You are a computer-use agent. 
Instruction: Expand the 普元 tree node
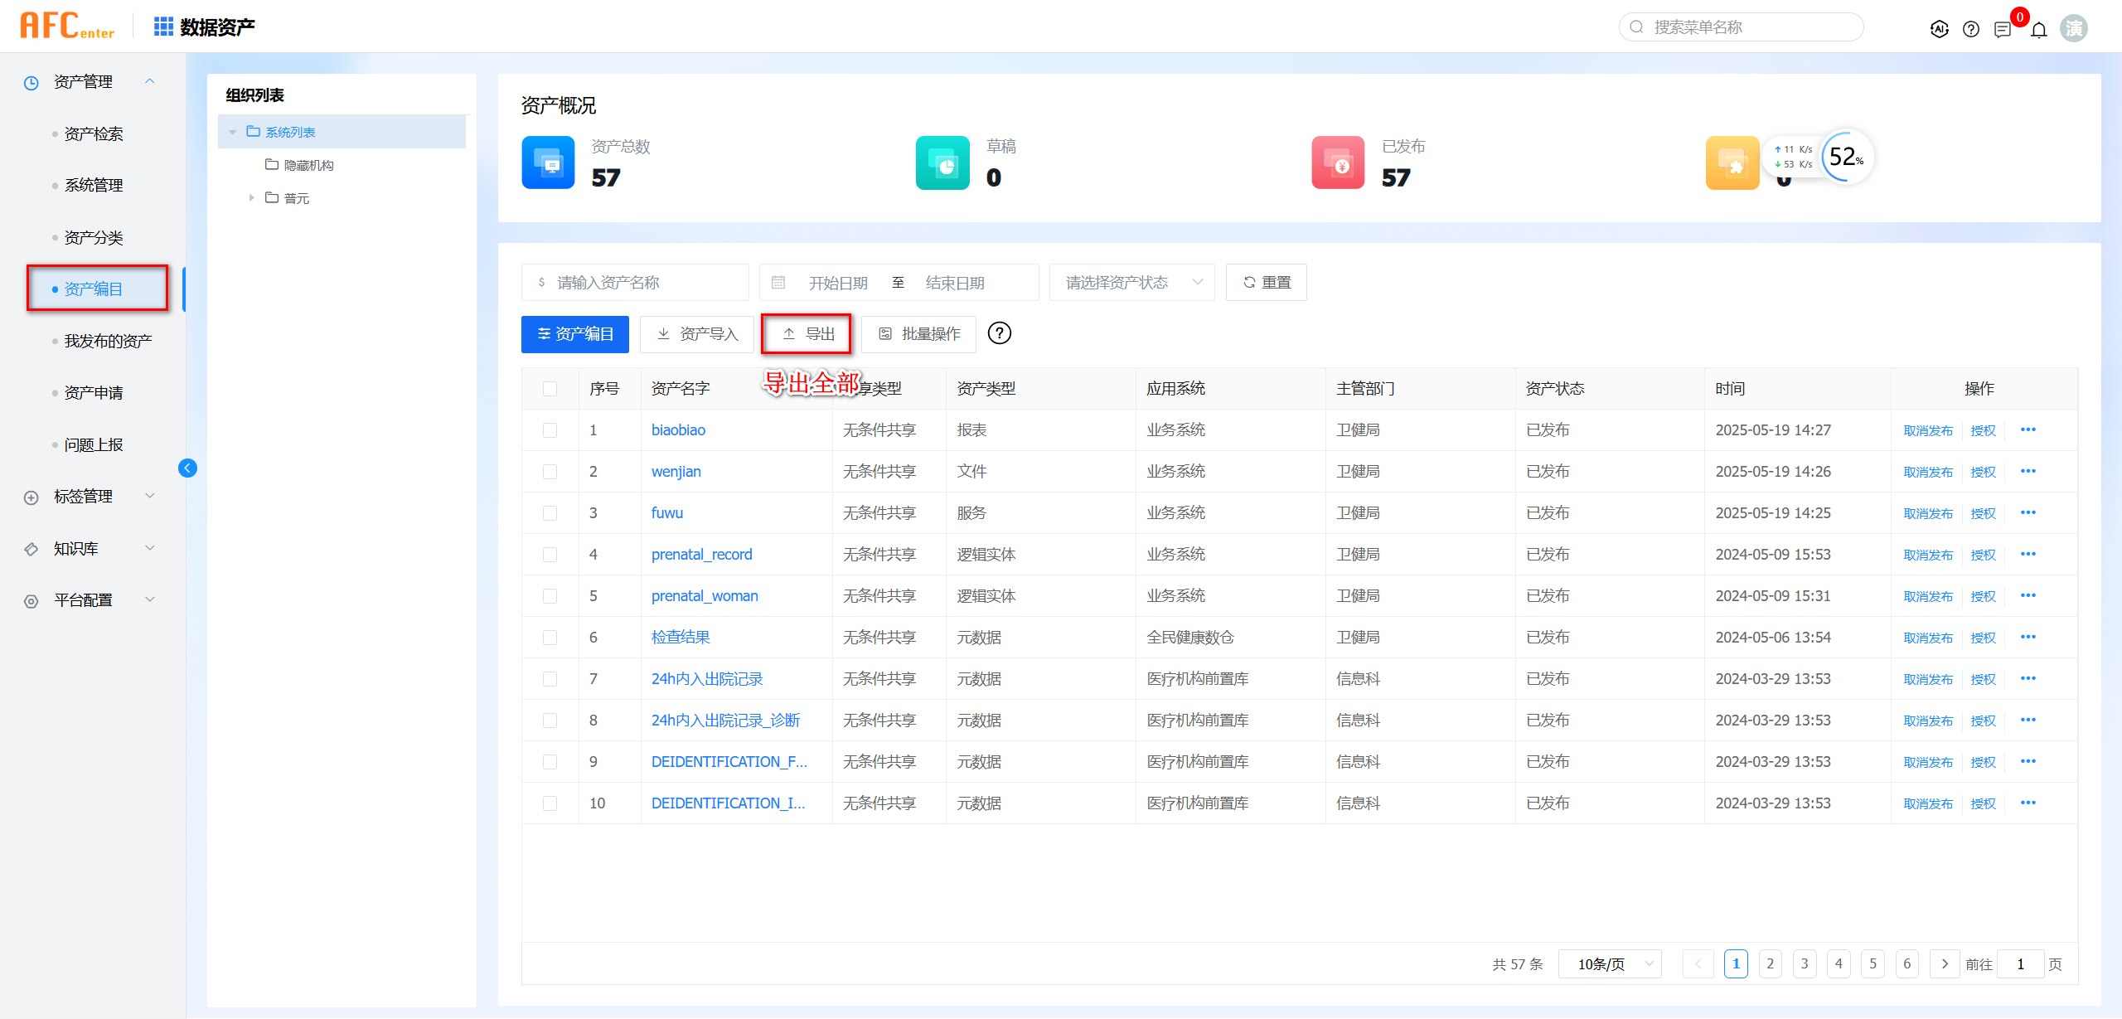click(251, 198)
